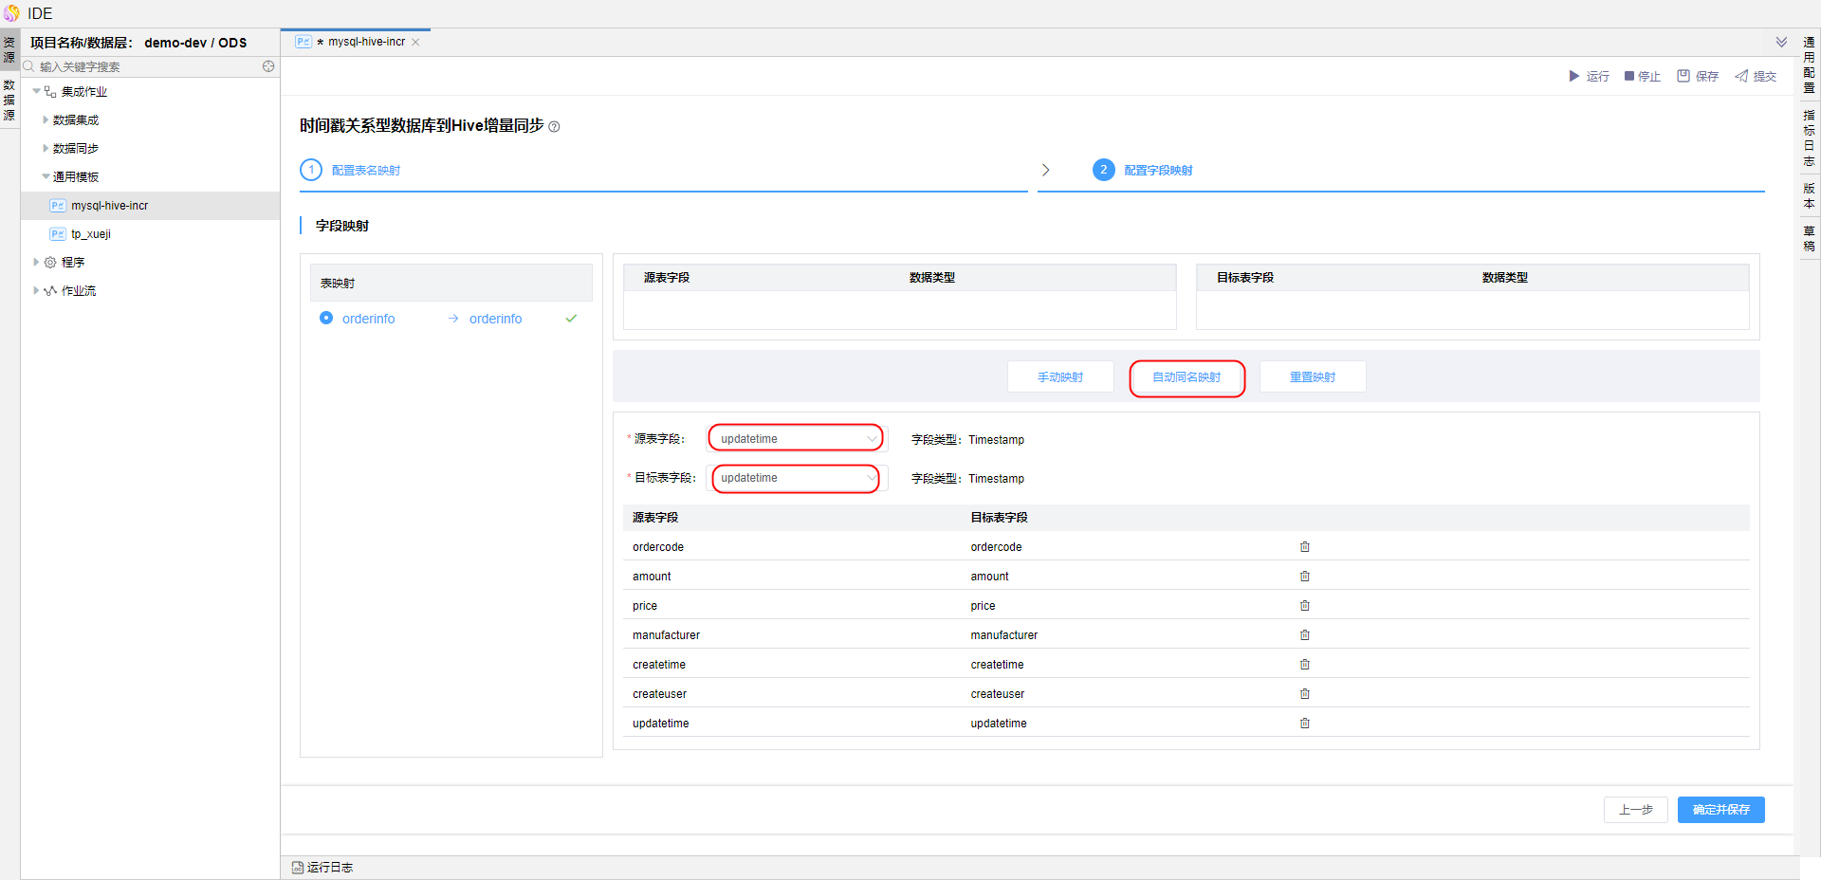The height and width of the screenshot is (880, 1821).
Task: Expand the 数据集成 tree node
Action: click(x=46, y=120)
